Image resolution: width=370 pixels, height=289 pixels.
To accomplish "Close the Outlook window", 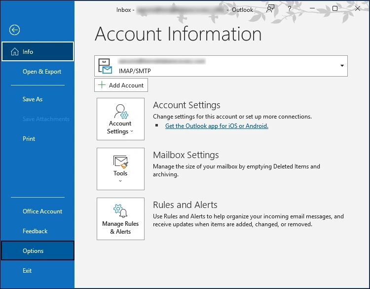I will [358, 8].
